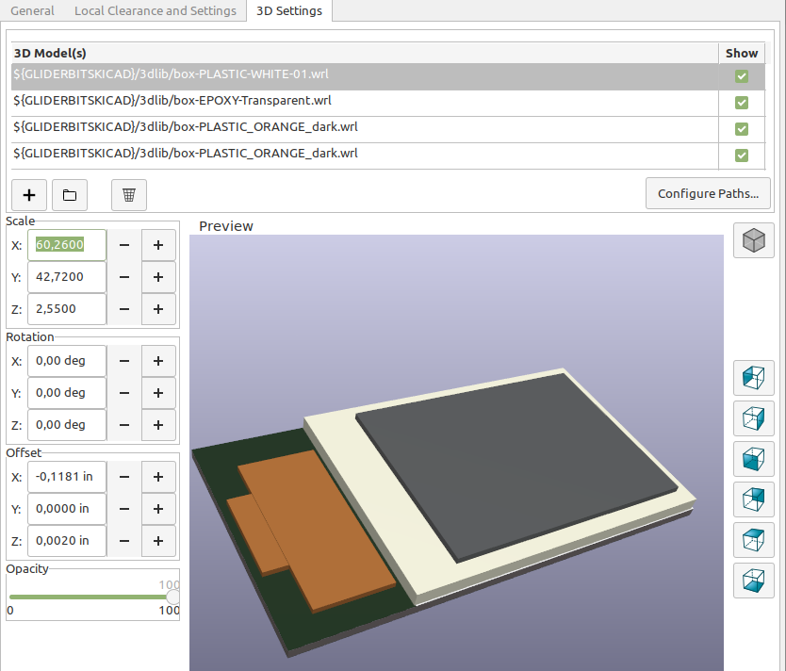Switch preview to bottom view

(x=753, y=581)
